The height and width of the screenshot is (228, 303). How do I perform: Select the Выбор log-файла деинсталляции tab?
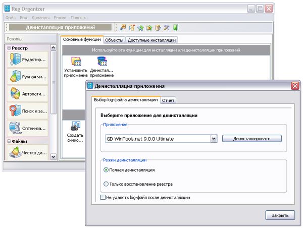126,100
